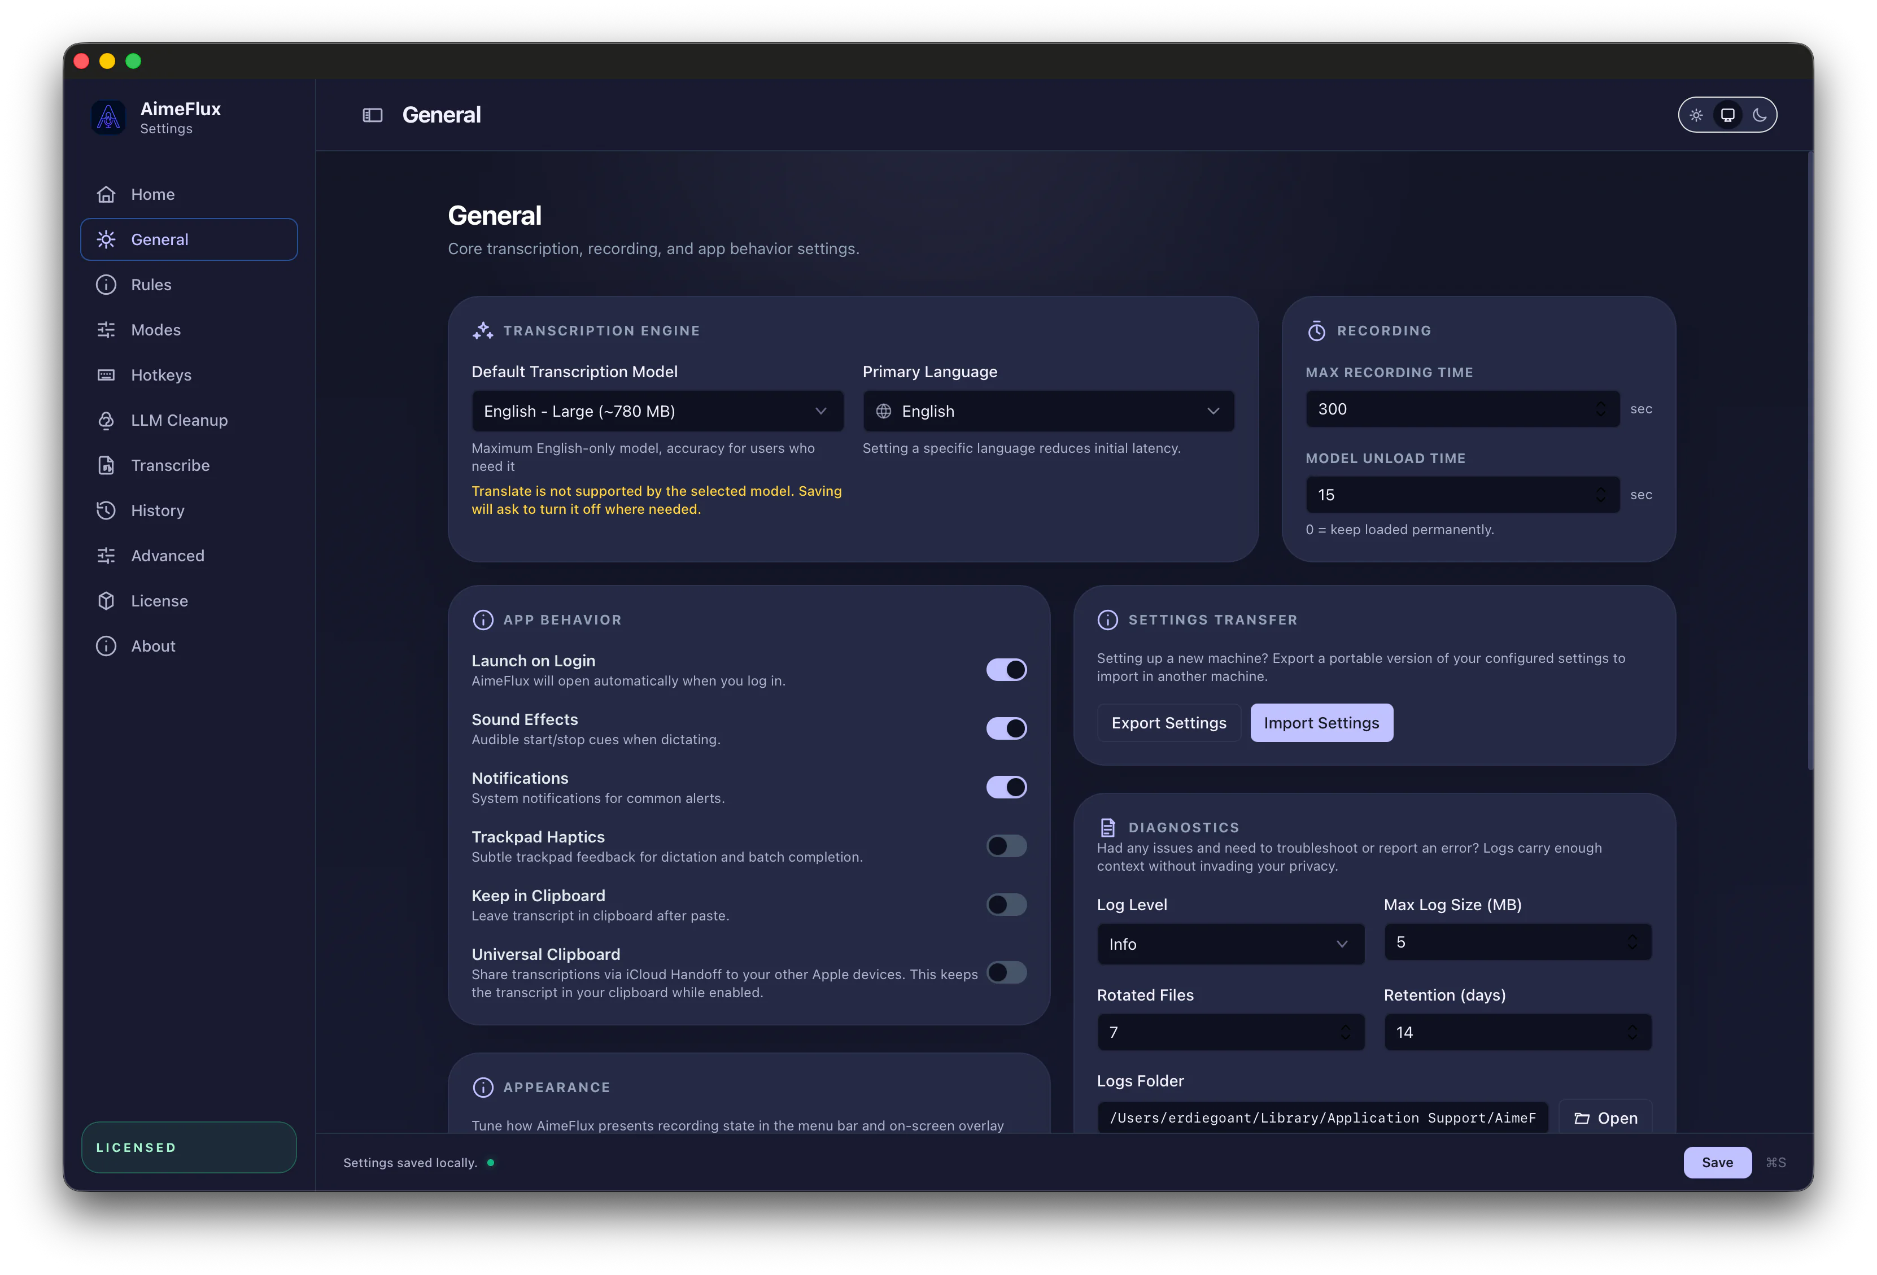Turn off the Sound Effects toggle
Image resolution: width=1877 pixels, height=1275 pixels.
point(1006,728)
